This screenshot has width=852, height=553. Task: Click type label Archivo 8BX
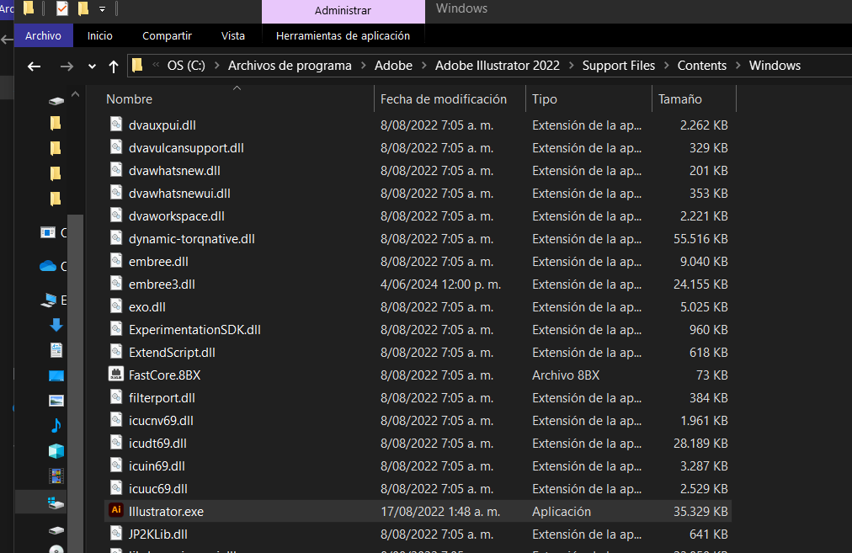(566, 375)
